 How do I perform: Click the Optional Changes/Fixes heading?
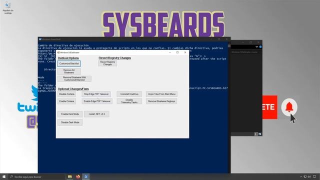[73, 89]
